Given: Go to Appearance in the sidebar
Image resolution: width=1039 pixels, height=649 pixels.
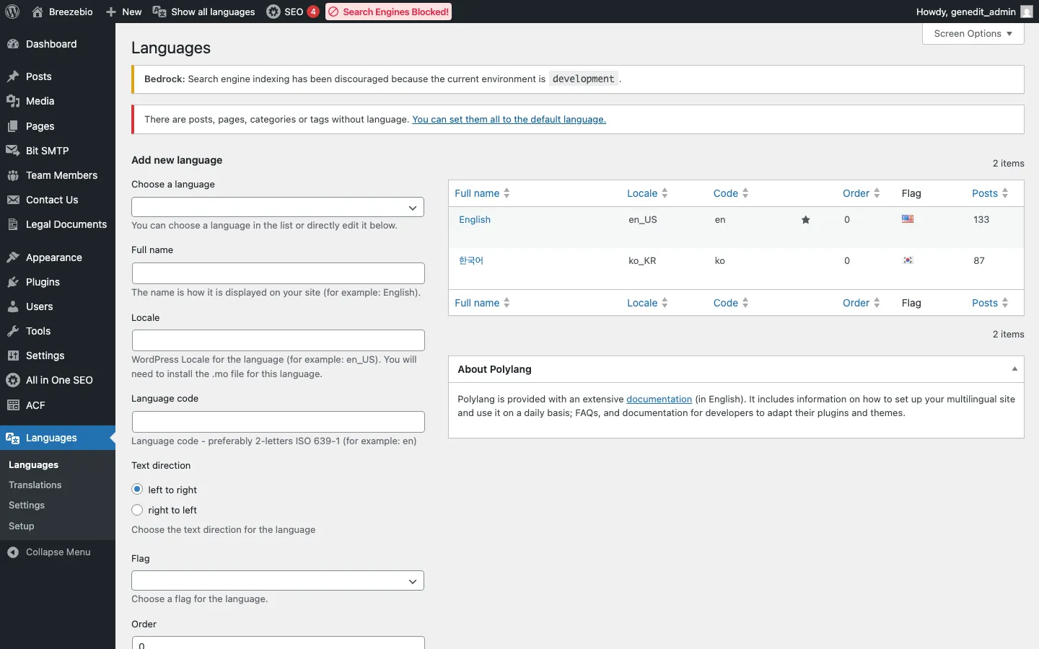Looking at the screenshot, I should tap(53, 257).
